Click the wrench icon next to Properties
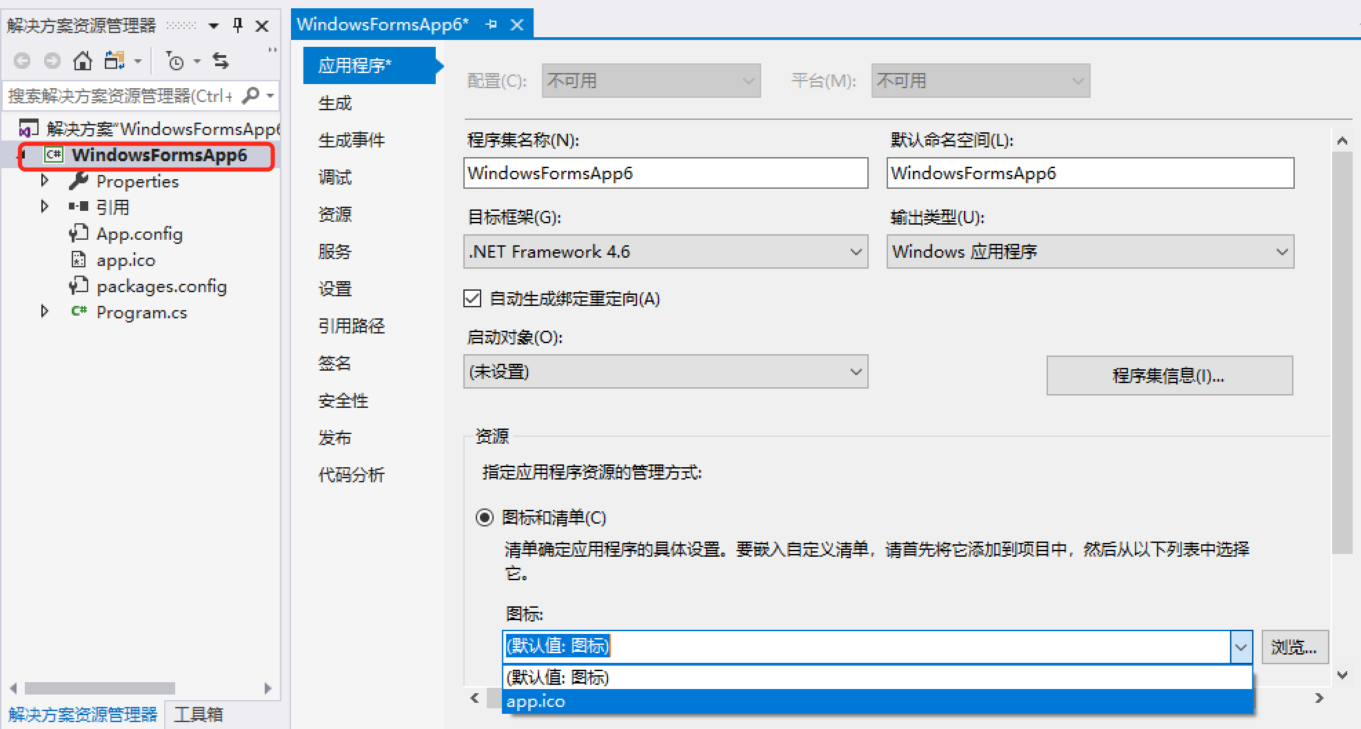 pyautogui.click(x=79, y=181)
